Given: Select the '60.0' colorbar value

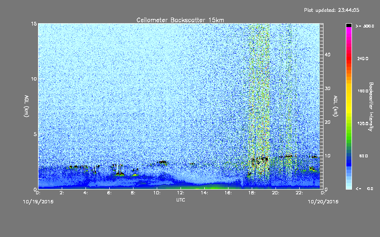Looking at the screenshot, I should [363, 156].
